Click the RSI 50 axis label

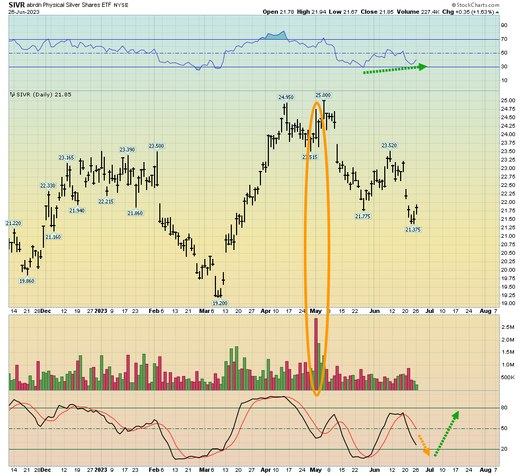click(504, 53)
